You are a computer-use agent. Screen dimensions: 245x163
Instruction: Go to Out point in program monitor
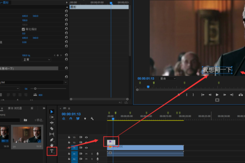point(232,95)
